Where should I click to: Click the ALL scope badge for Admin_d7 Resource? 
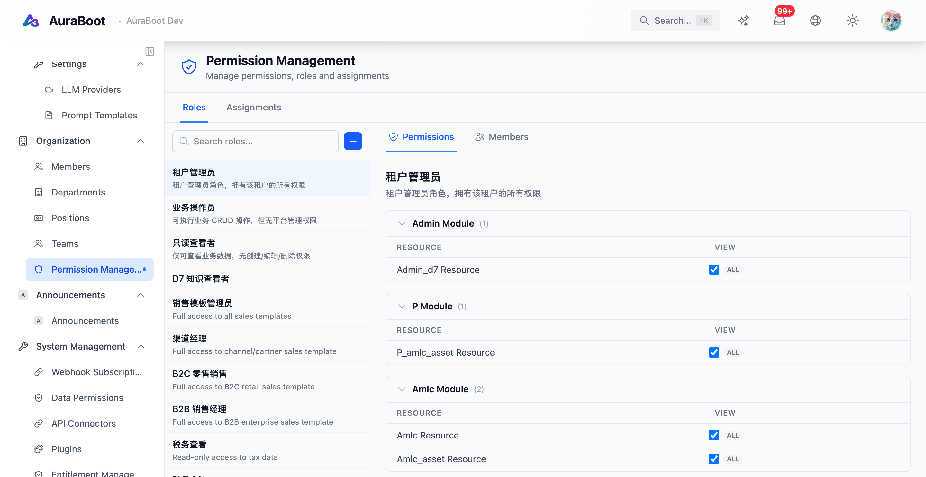[x=733, y=270]
